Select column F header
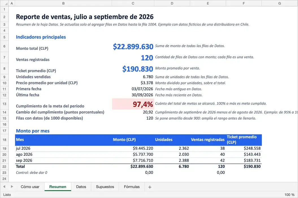298x198 pixels. click(x=244, y=3)
